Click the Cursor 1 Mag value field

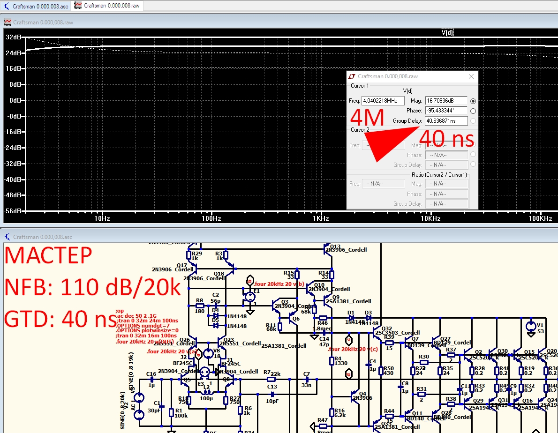pyautogui.click(x=446, y=101)
